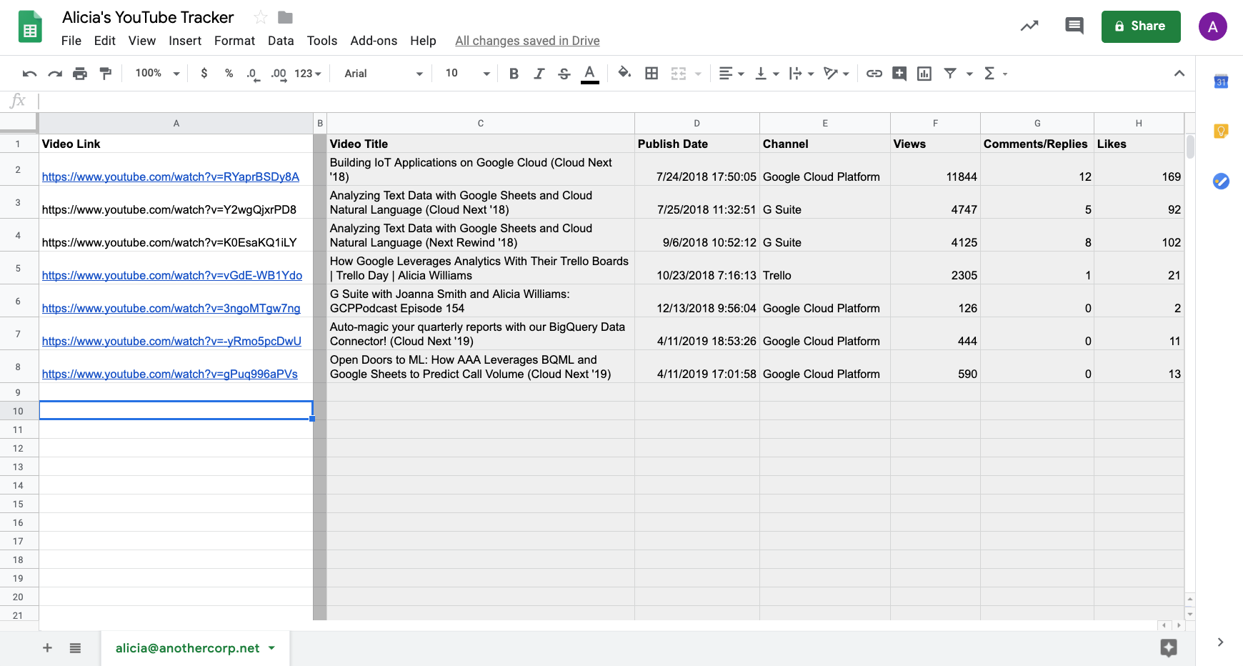Open the borders menu
1243x666 pixels.
coord(652,74)
